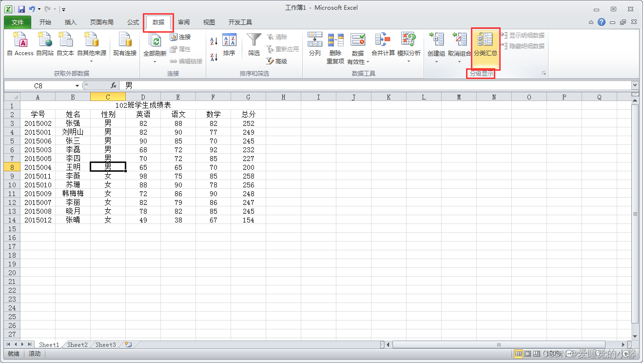Click the 全部刷新 refresh all icon
Viewport: 643px width, 363px height.
pos(155,41)
